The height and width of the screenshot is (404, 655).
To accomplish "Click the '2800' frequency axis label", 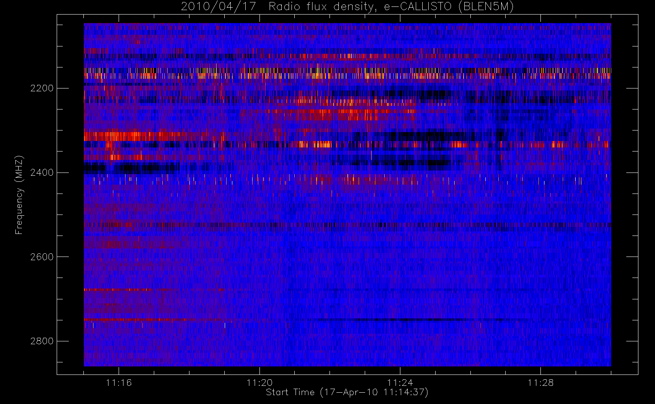I will click(x=42, y=341).
